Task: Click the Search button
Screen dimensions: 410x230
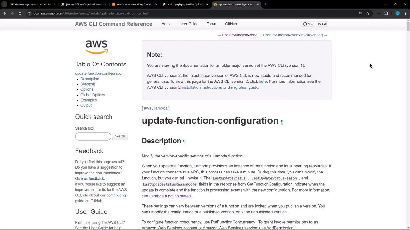Action: pyautogui.click(x=120, y=136)
